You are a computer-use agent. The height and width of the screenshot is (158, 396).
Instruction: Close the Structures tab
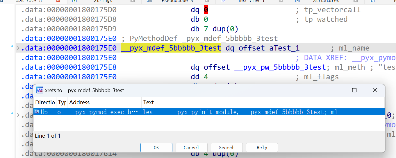355,1
